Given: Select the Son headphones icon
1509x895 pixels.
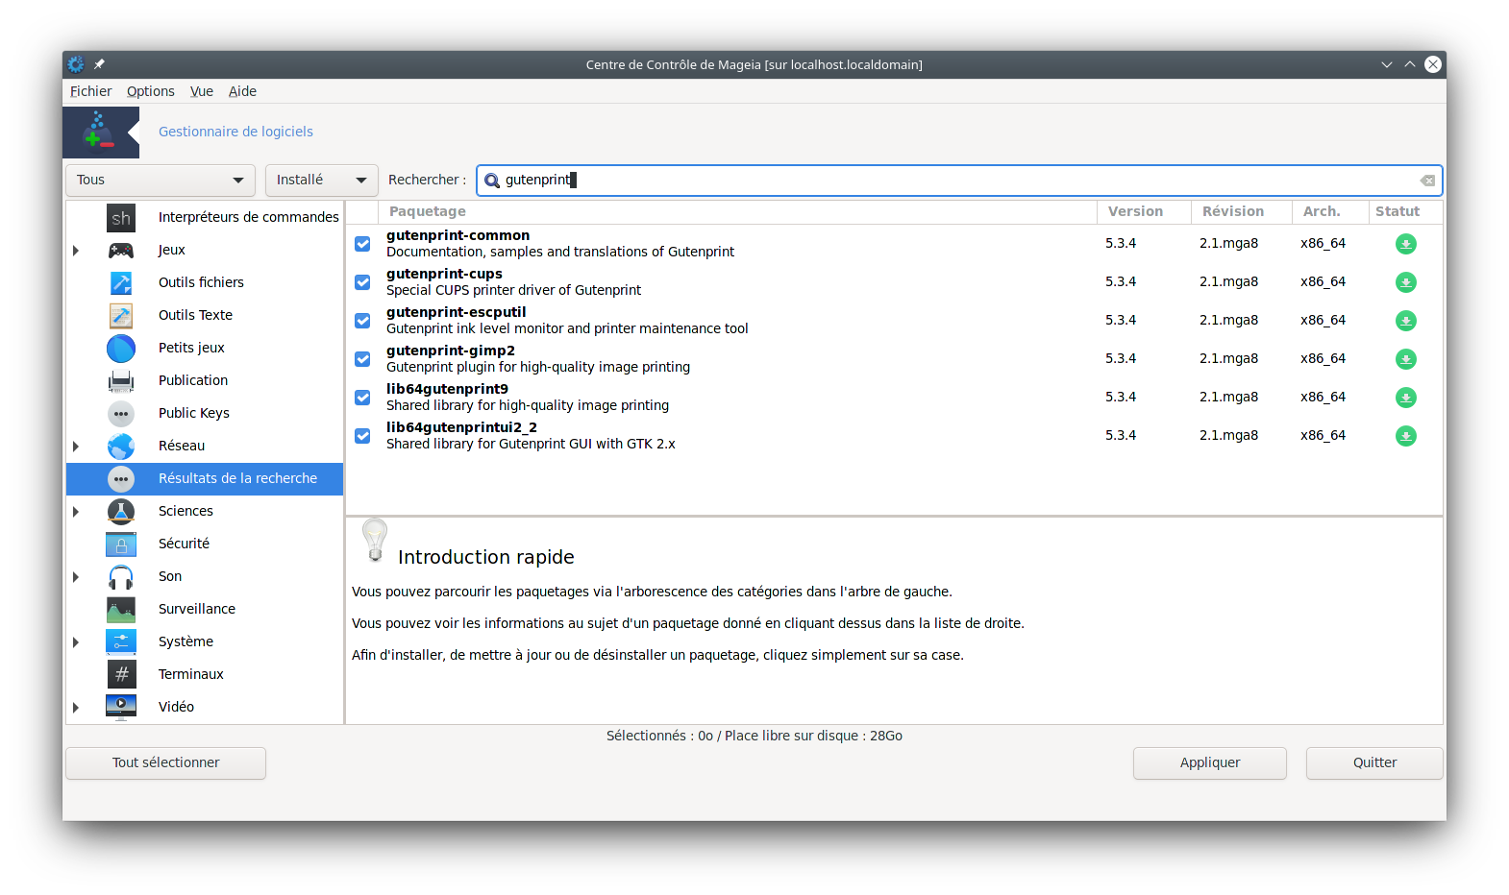Looking at the screenshot, I should tap(121, 577).
